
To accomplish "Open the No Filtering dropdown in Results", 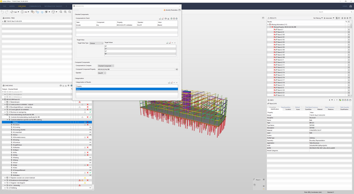I will pos(318,18).
